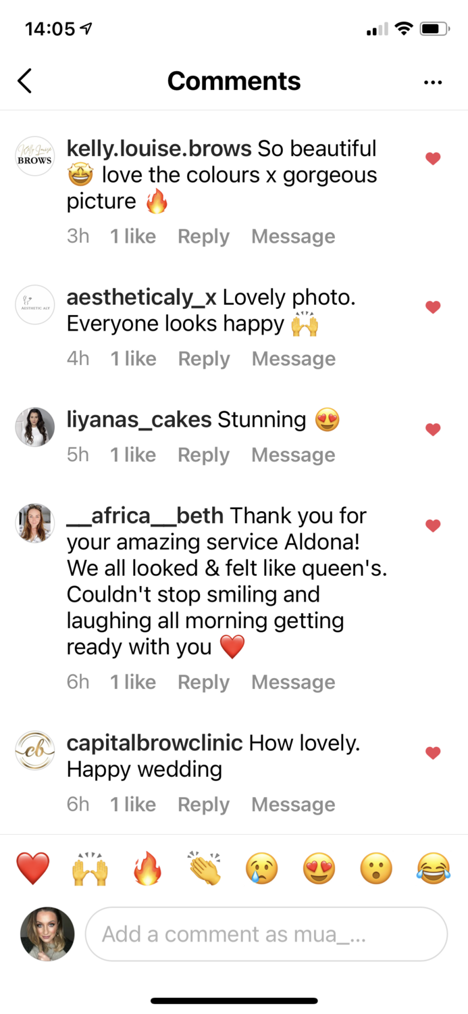The height and width of the screenshot is (1014, 468).
Task: Insert raised hands quick emoji
Action: coord(90,869)
